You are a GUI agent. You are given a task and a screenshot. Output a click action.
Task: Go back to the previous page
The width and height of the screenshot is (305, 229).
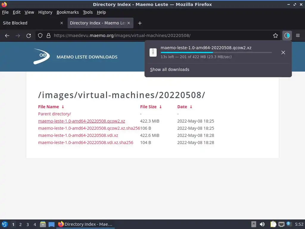coord(7,36)
